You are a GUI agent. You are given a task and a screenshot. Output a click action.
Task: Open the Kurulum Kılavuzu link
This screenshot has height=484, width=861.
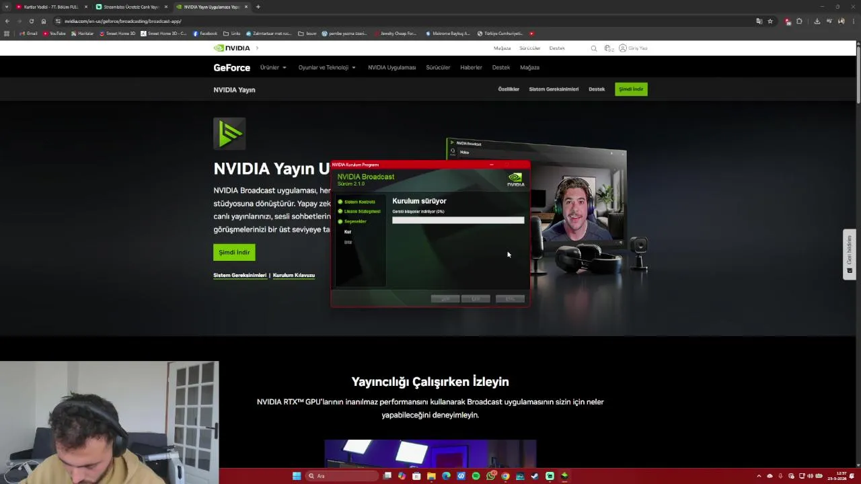(294, 275)
